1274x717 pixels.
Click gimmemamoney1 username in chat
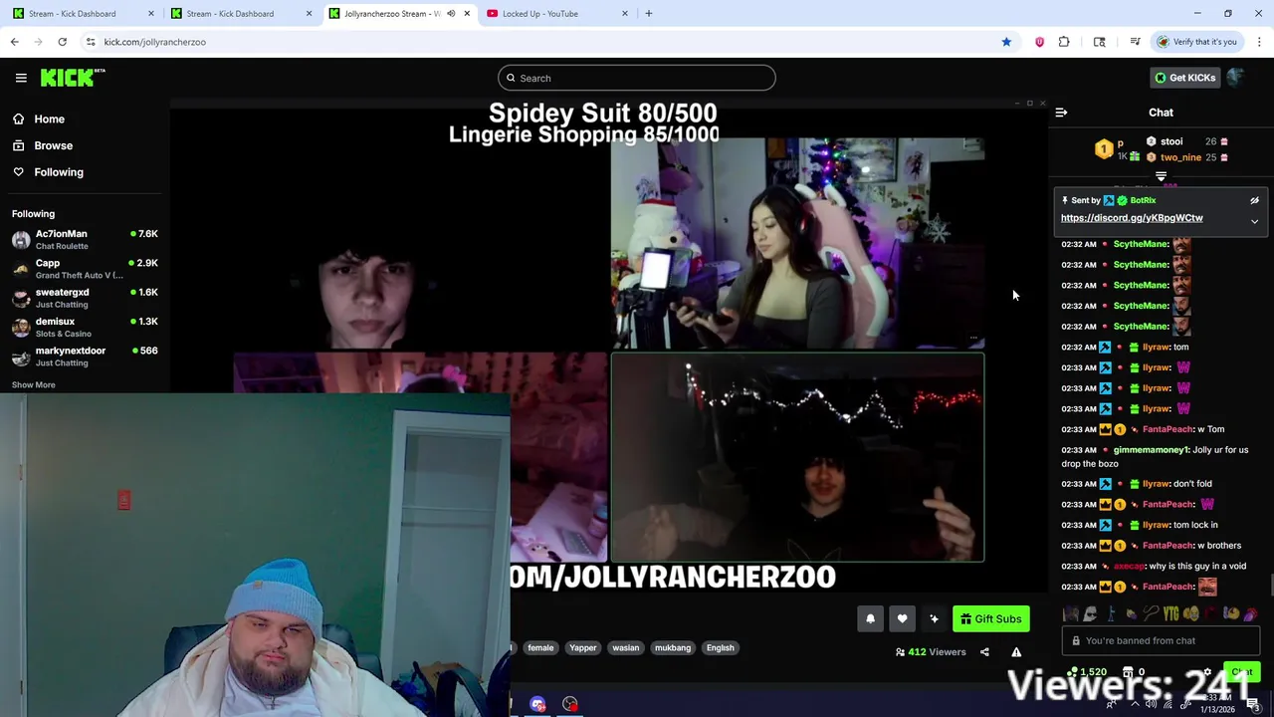pos(1152,450)
